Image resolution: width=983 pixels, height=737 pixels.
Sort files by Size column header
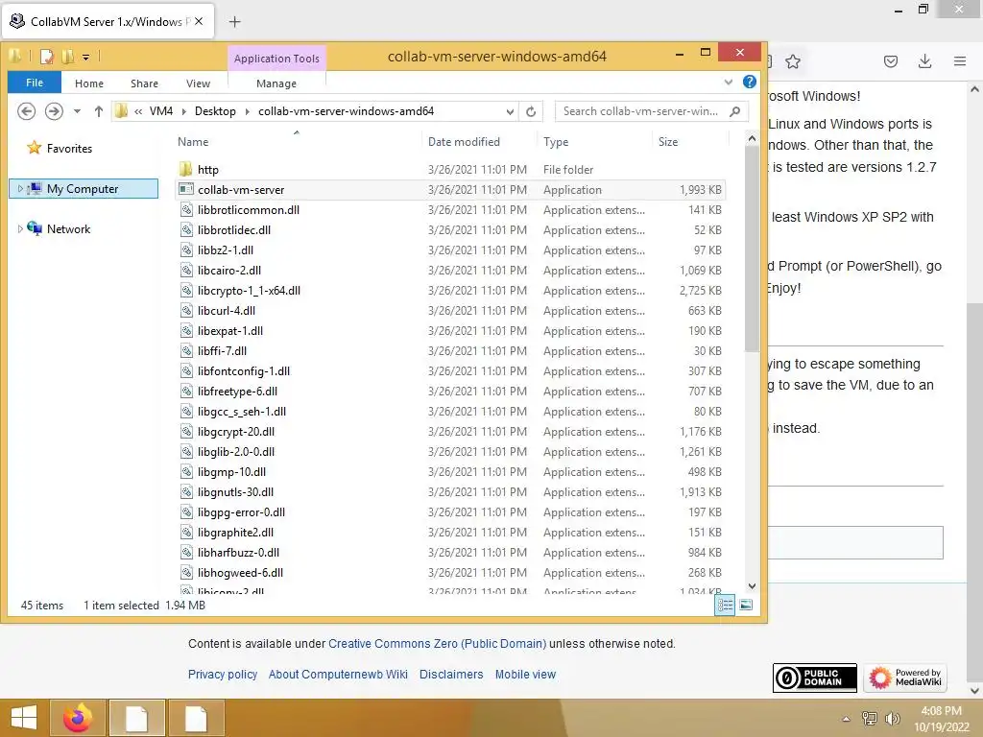(668, 142)
